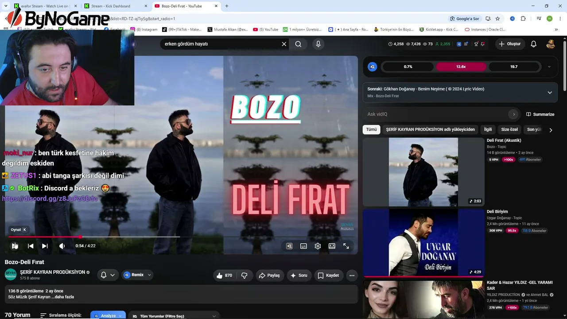This screenshot has width=567, height=319.
Task: Switch the video to full screen
Action: tap(346, 246)
